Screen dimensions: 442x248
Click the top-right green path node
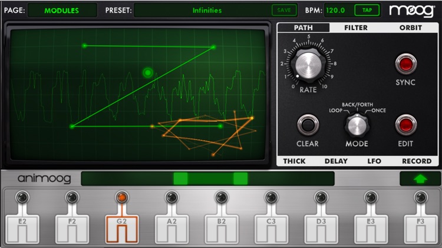click(213, 47)
